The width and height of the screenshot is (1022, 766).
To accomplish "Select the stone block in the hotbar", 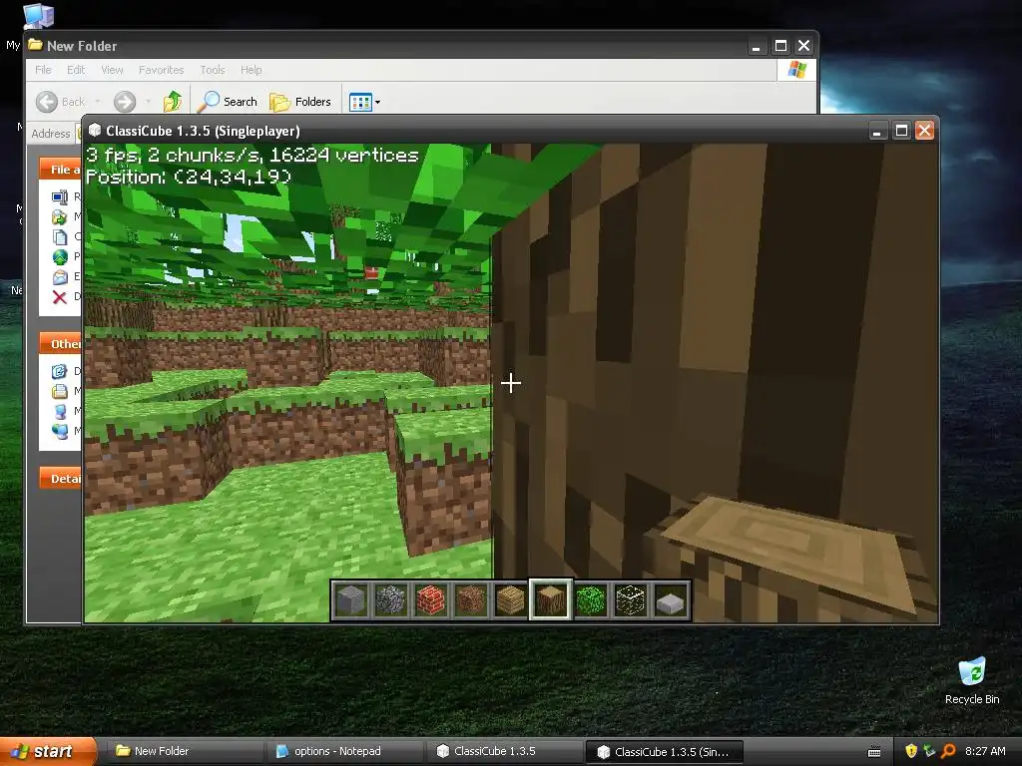I will tap(351, 599).
